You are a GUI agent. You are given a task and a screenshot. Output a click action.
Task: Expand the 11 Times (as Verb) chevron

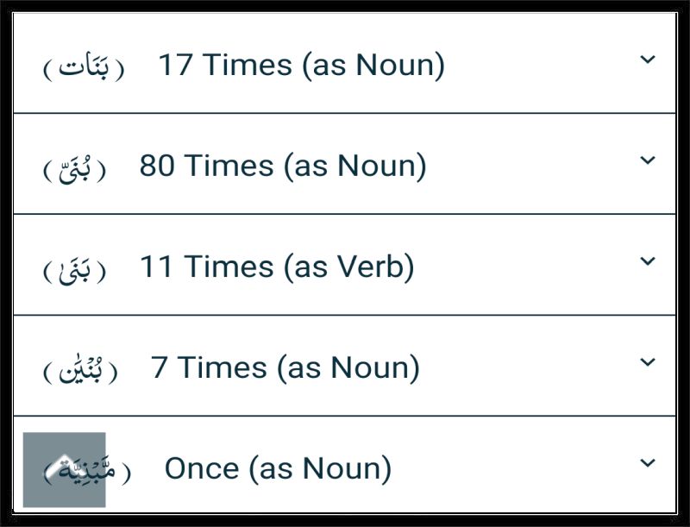point(648,261)
